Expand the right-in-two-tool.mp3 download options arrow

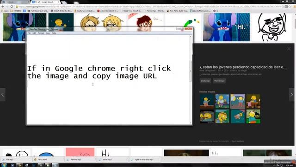click(160, 160)
